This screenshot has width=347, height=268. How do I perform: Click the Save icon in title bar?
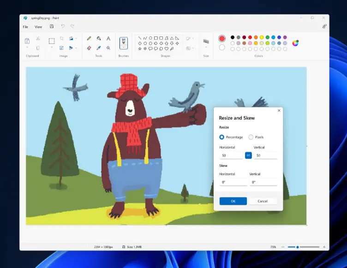(52, 26)
